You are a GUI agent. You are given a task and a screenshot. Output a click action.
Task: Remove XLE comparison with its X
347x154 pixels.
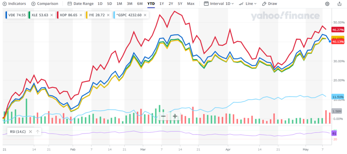tap(52, 15)
